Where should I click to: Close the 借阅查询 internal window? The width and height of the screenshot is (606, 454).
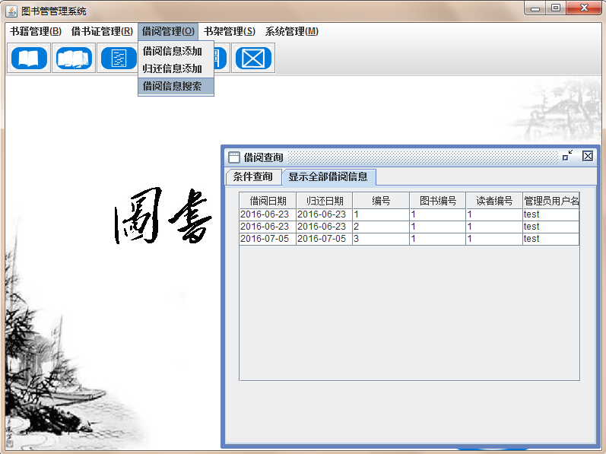click(x=588, y=156)
